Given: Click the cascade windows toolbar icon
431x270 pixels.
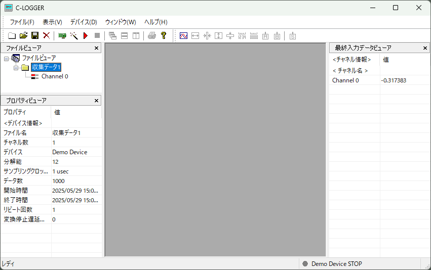Looking at the screenshot, I should (x=112, y=35).
